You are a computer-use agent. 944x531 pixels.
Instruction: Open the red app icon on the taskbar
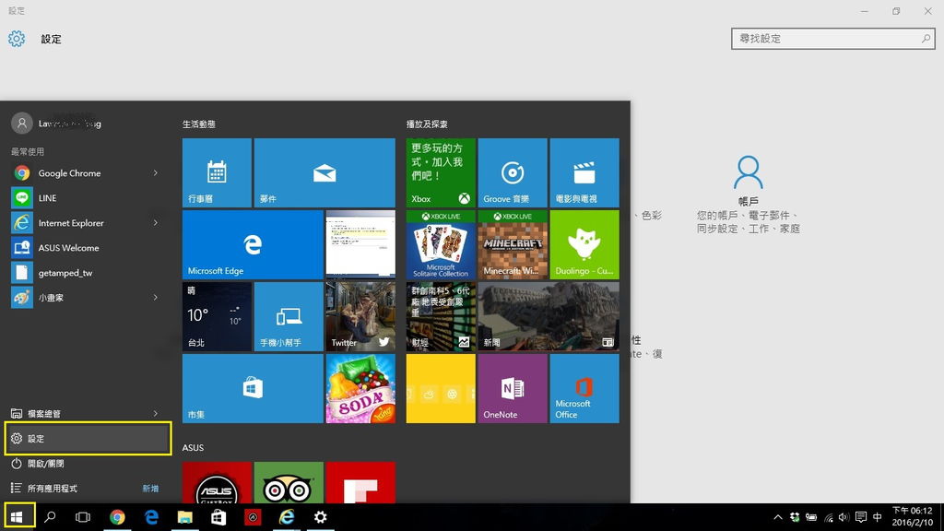point(253,517)
